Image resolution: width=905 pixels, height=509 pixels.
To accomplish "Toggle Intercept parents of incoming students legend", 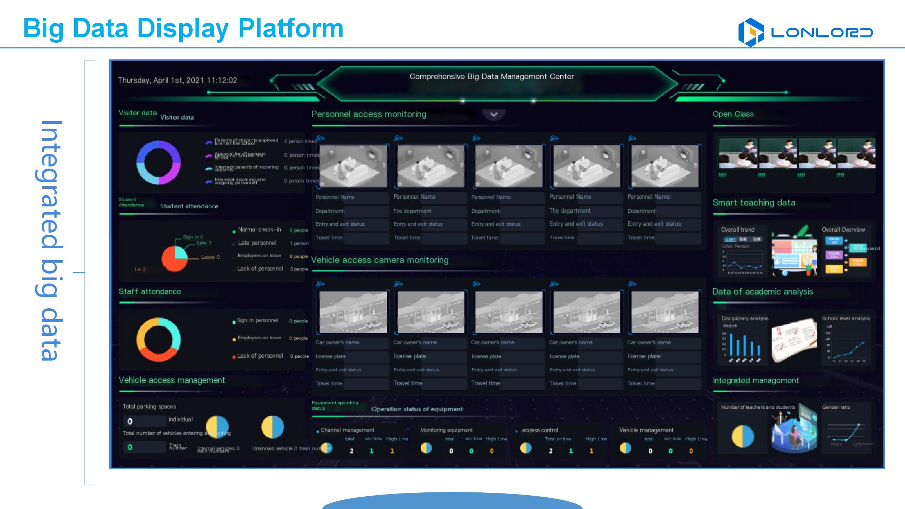I will [246, 168].
